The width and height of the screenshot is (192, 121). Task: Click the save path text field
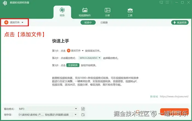(x=46, y=115)
